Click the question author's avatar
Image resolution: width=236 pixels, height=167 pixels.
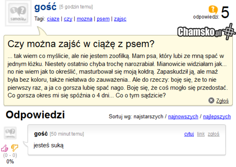19,14
